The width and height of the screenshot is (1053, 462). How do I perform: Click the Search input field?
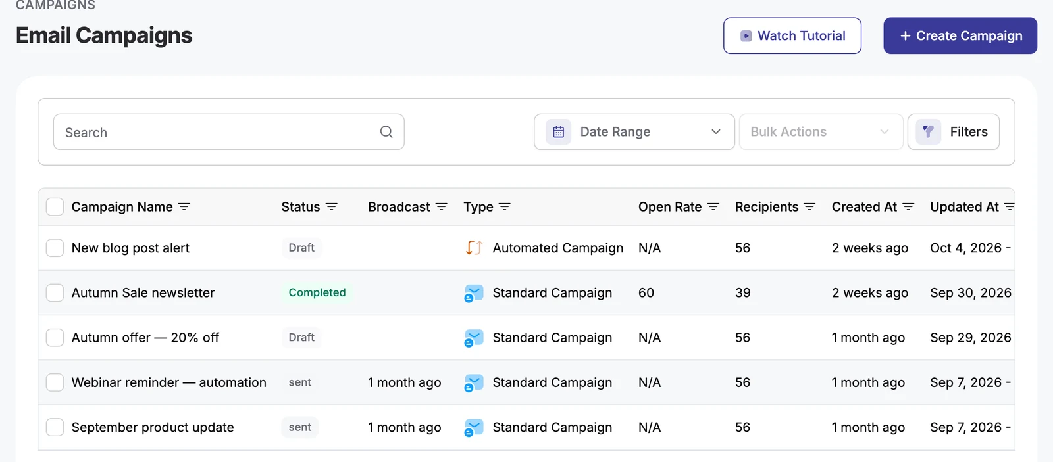(x=228, y=132)
